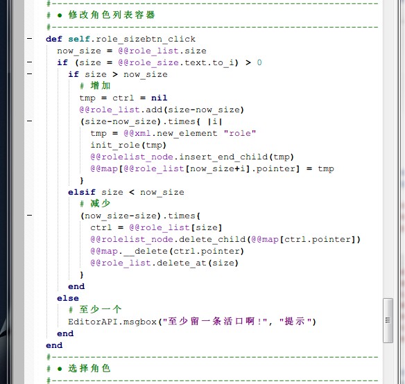Collapse fold at '(size-now_size).times{ |i|' line
The width and height of the screenshot is (405, 384).
coord(30,121)
